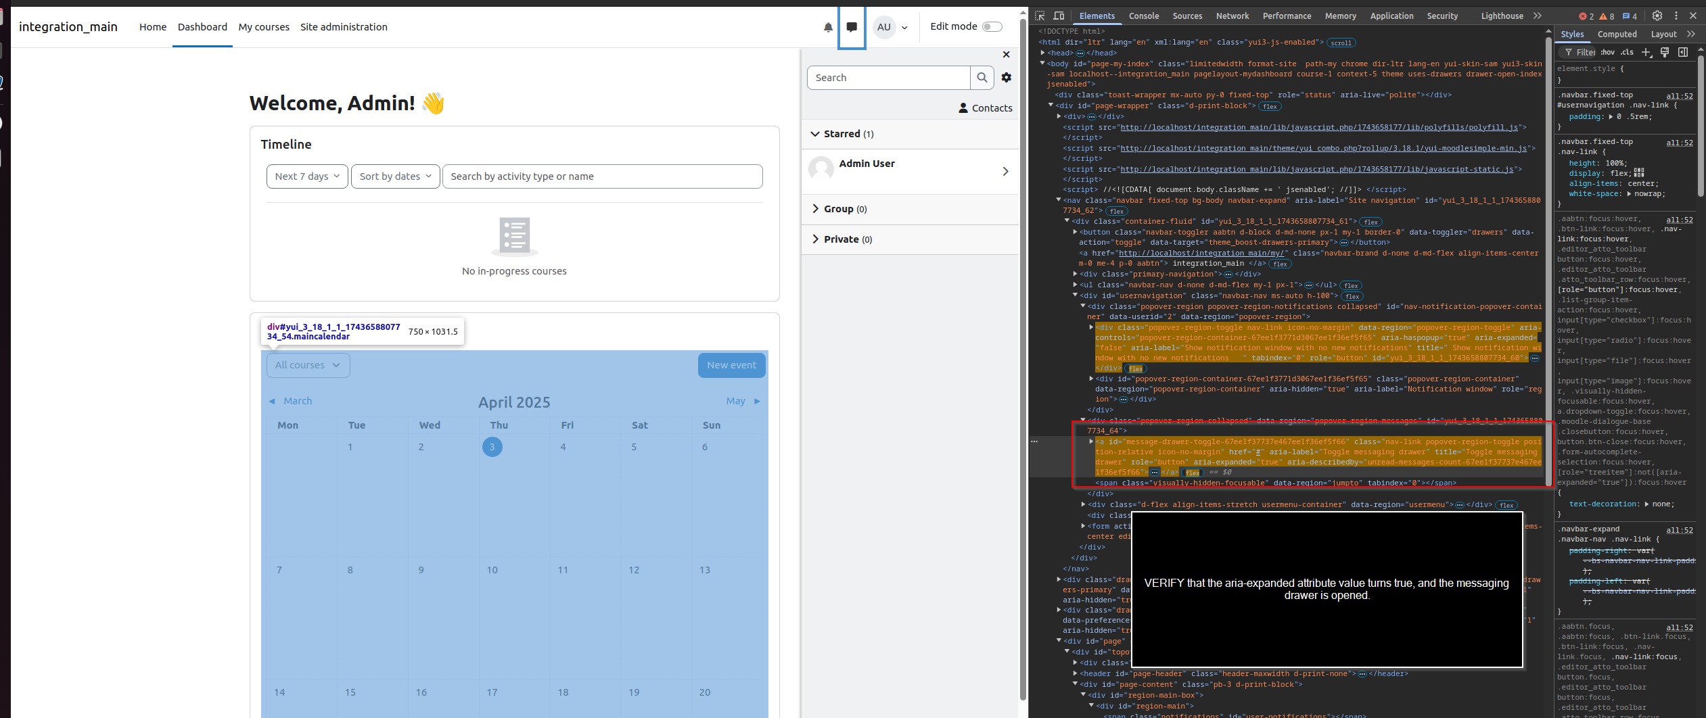Add new style rule plus icon
The image size is (1706, 718).
tap(1646, 52)
